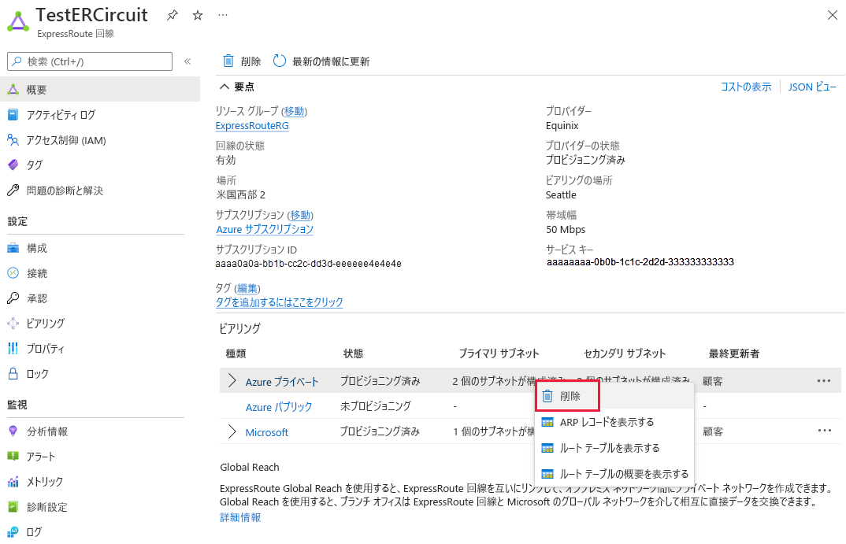
Task: Click the 状態 column header
Action: point(354,353)
